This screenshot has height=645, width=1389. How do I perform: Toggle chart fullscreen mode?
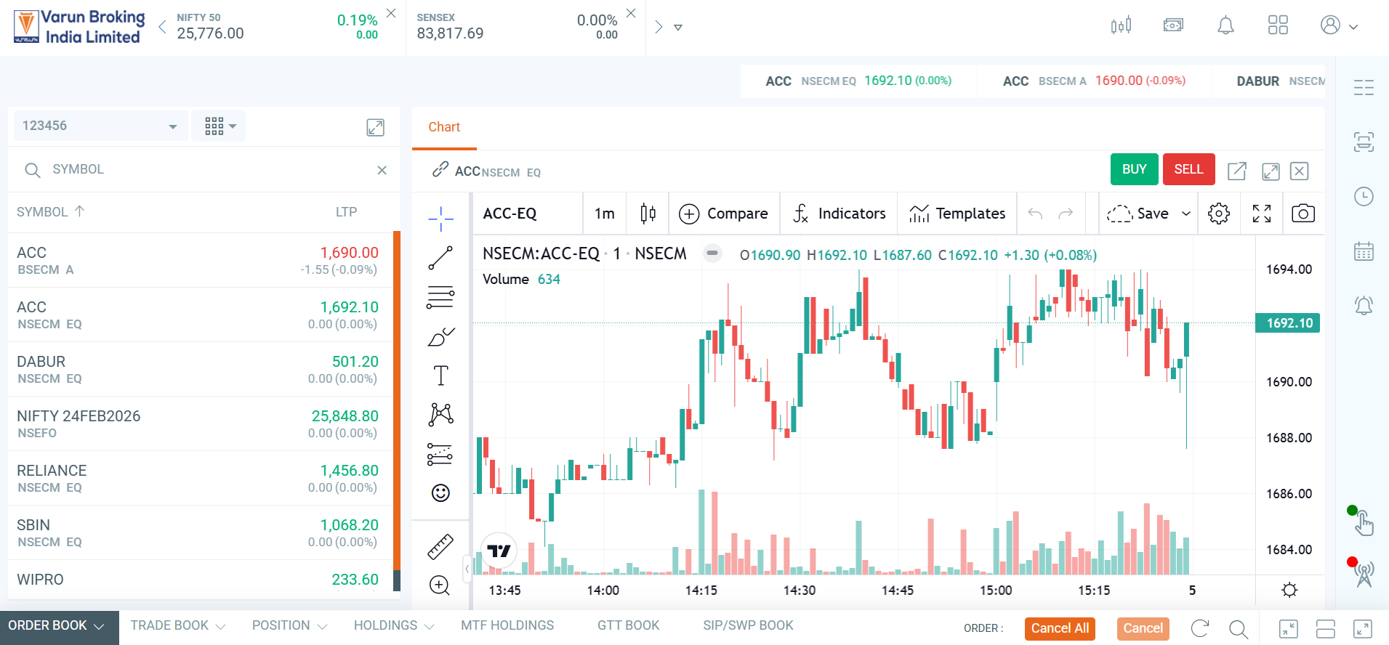pyautogui.click(x=1262, y=214)
